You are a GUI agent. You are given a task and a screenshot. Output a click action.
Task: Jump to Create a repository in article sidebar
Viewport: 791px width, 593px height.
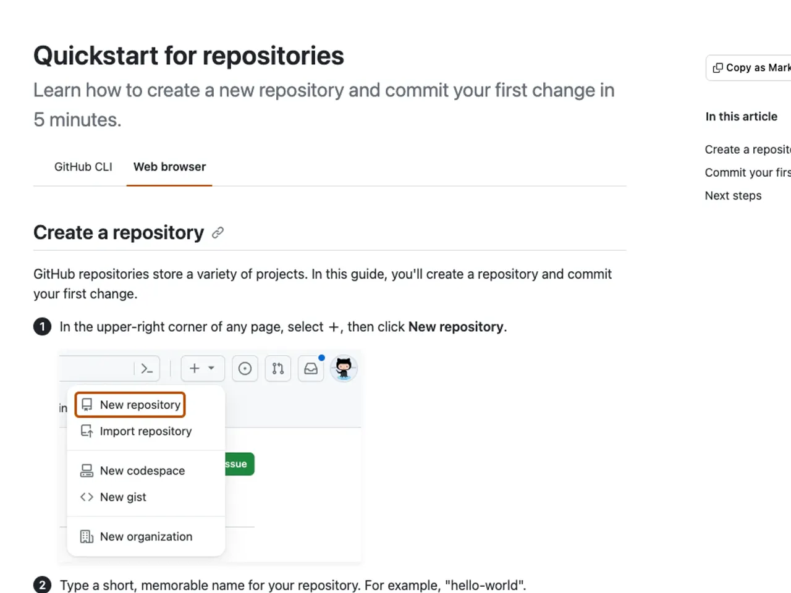point(748,149)
